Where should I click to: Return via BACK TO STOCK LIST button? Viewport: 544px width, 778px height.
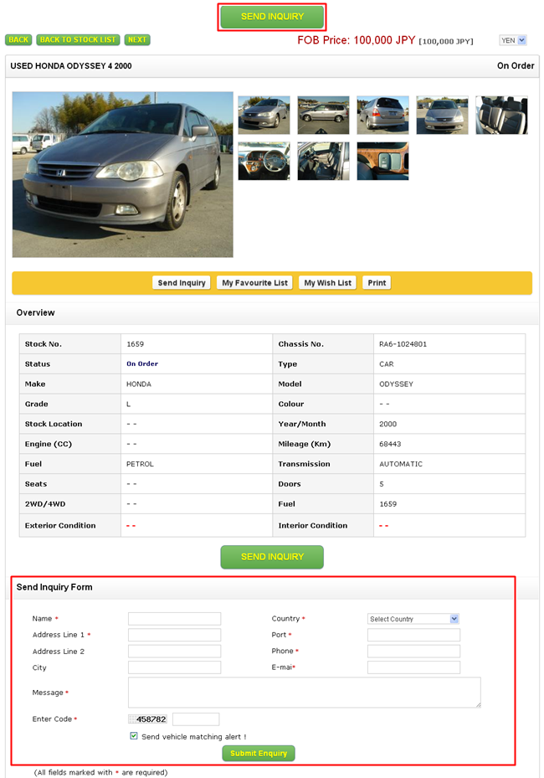point(78,39)
